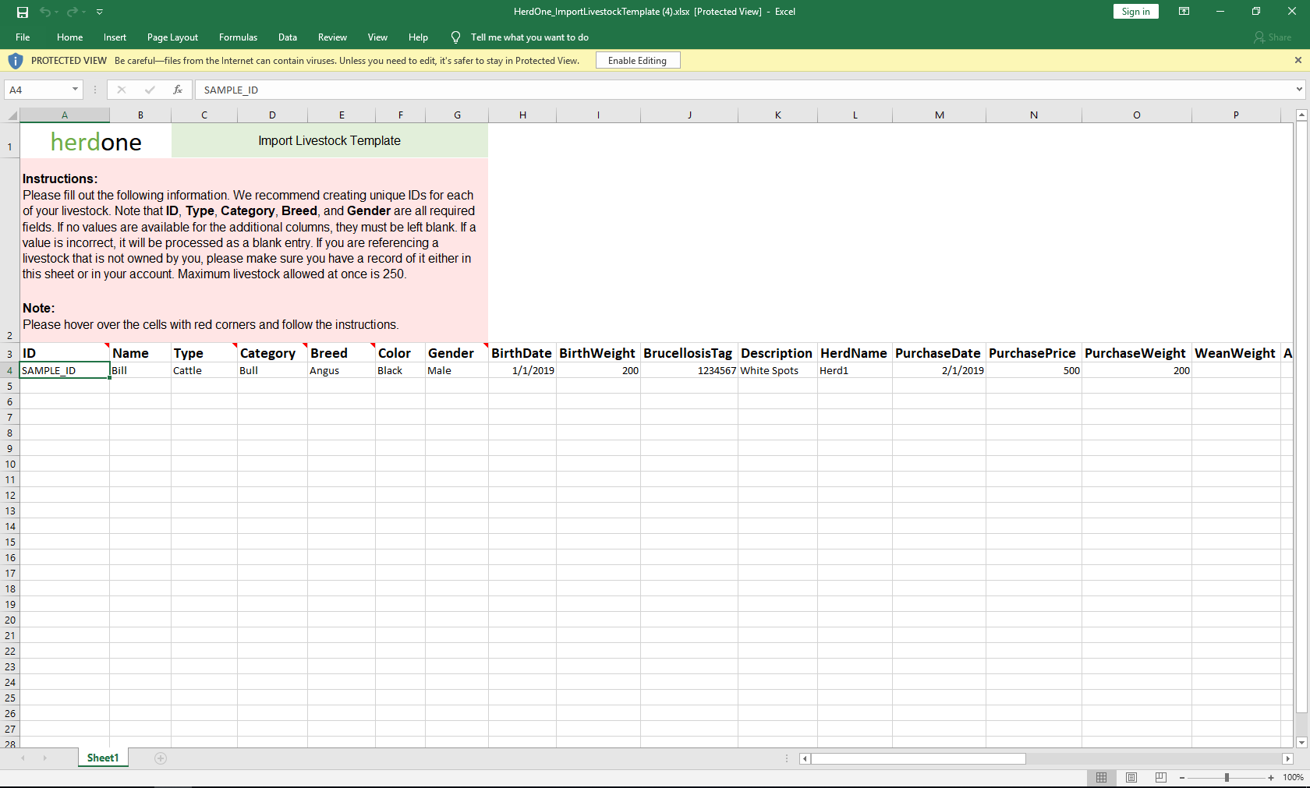Open Customize Quick Access Toolbar dropdown
The width and height of the screenshot is (1310, 788).
[100, 12]
